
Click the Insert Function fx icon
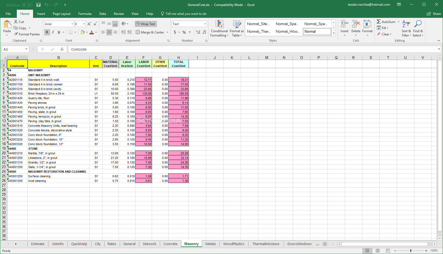pyautogui.click(x=62, y=49)
